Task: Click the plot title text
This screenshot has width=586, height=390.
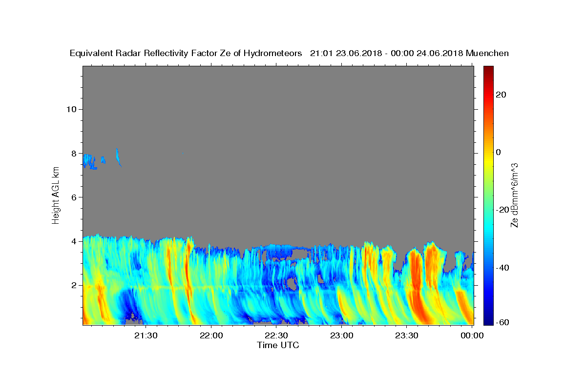Action: [289, 54]
